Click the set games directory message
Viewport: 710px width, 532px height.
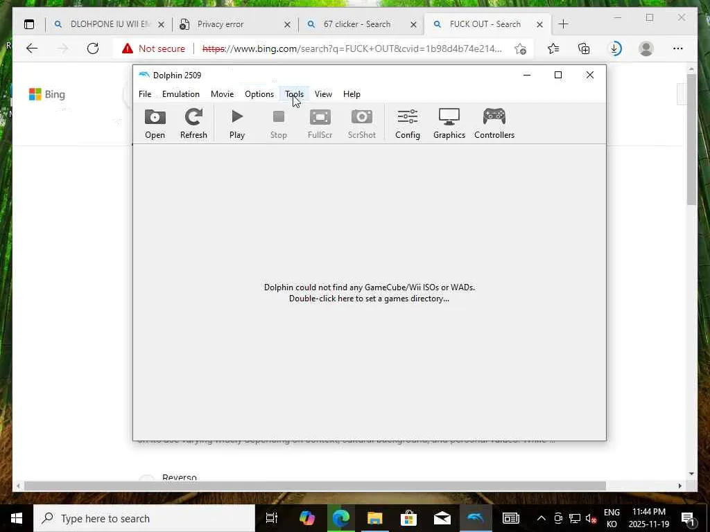[x=370, y=293]
